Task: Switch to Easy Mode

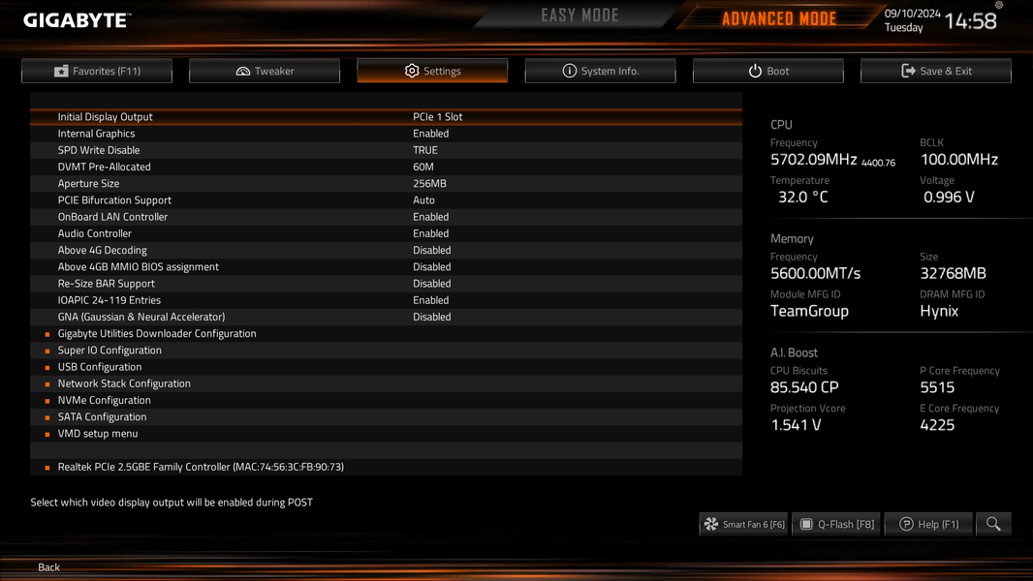Action: [x=579, y=15]
